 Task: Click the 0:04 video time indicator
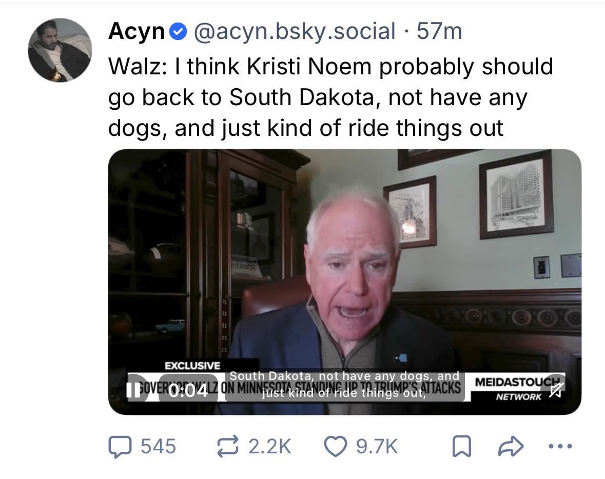[187, 391]
